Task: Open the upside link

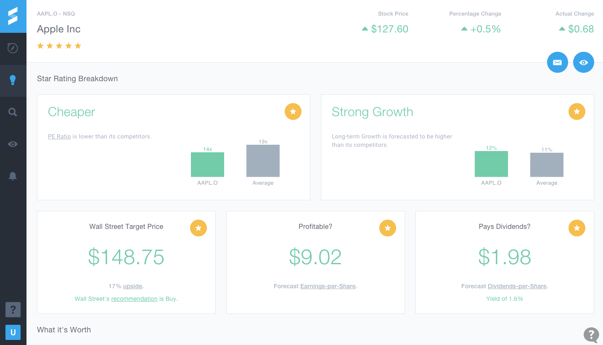Action: (x=132, y=286)
